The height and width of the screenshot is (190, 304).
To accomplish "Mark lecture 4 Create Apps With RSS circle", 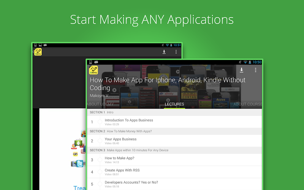I will tap(100, 172).
